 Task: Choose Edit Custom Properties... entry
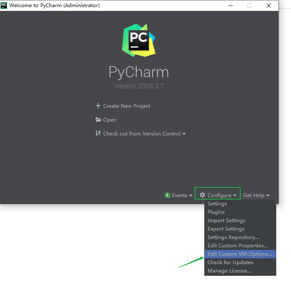[x=240, y=246]
